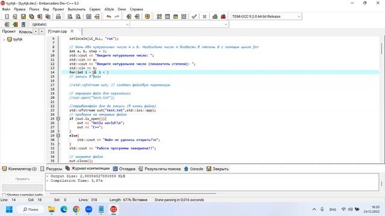
Task: Click the Print toolbar icon
Action: coord(58,16)
